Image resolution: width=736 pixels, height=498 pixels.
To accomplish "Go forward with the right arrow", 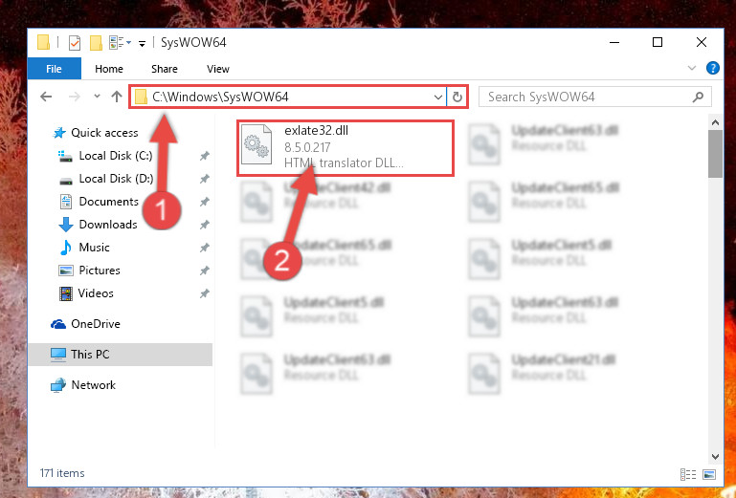I will (x=74, y=97).
